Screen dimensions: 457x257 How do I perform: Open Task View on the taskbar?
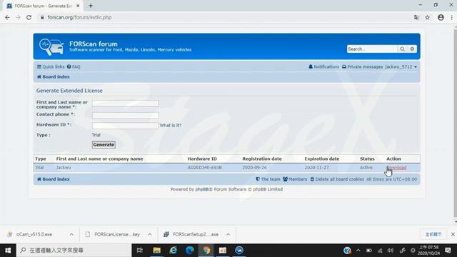[x=140, y=251]
